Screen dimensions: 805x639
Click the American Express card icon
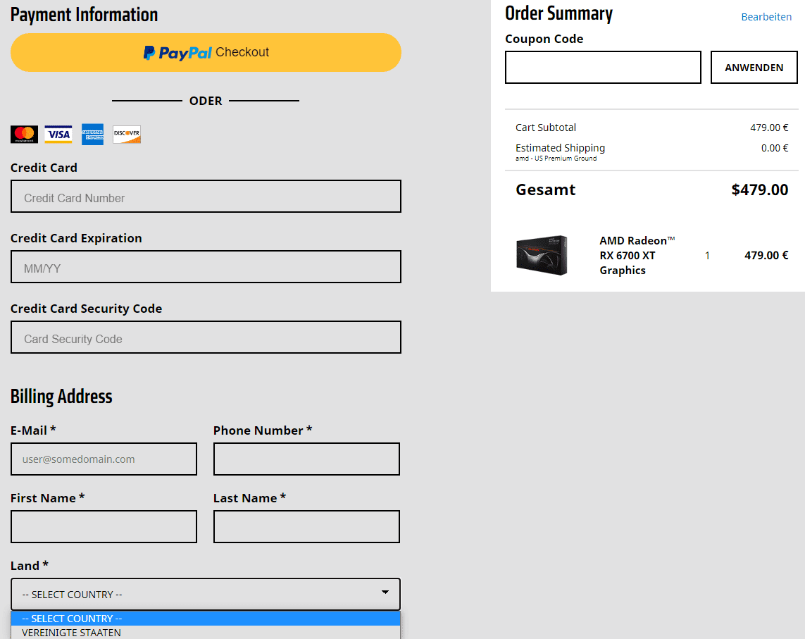92,134
